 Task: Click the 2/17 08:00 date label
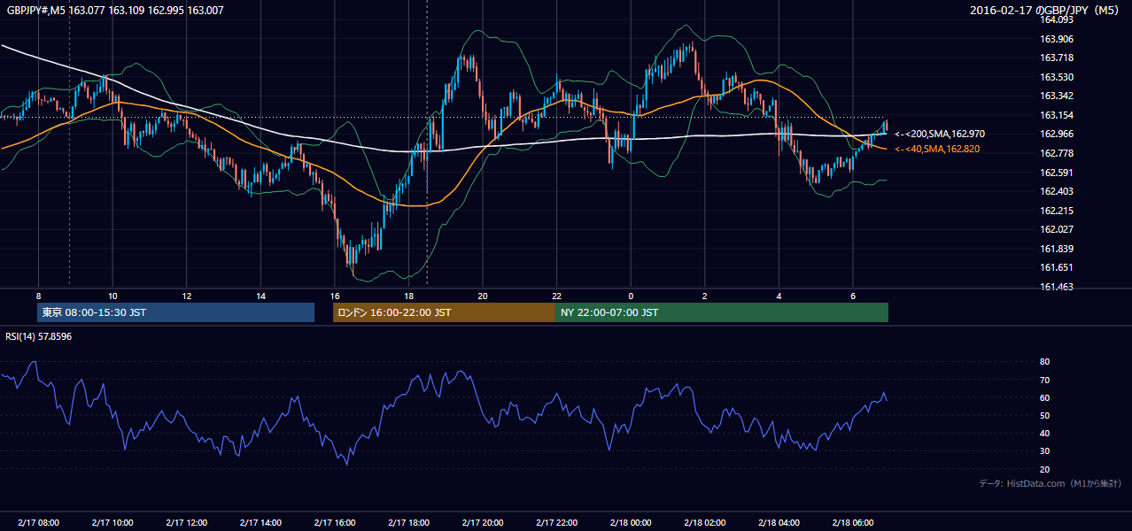(x=38, y=523)
